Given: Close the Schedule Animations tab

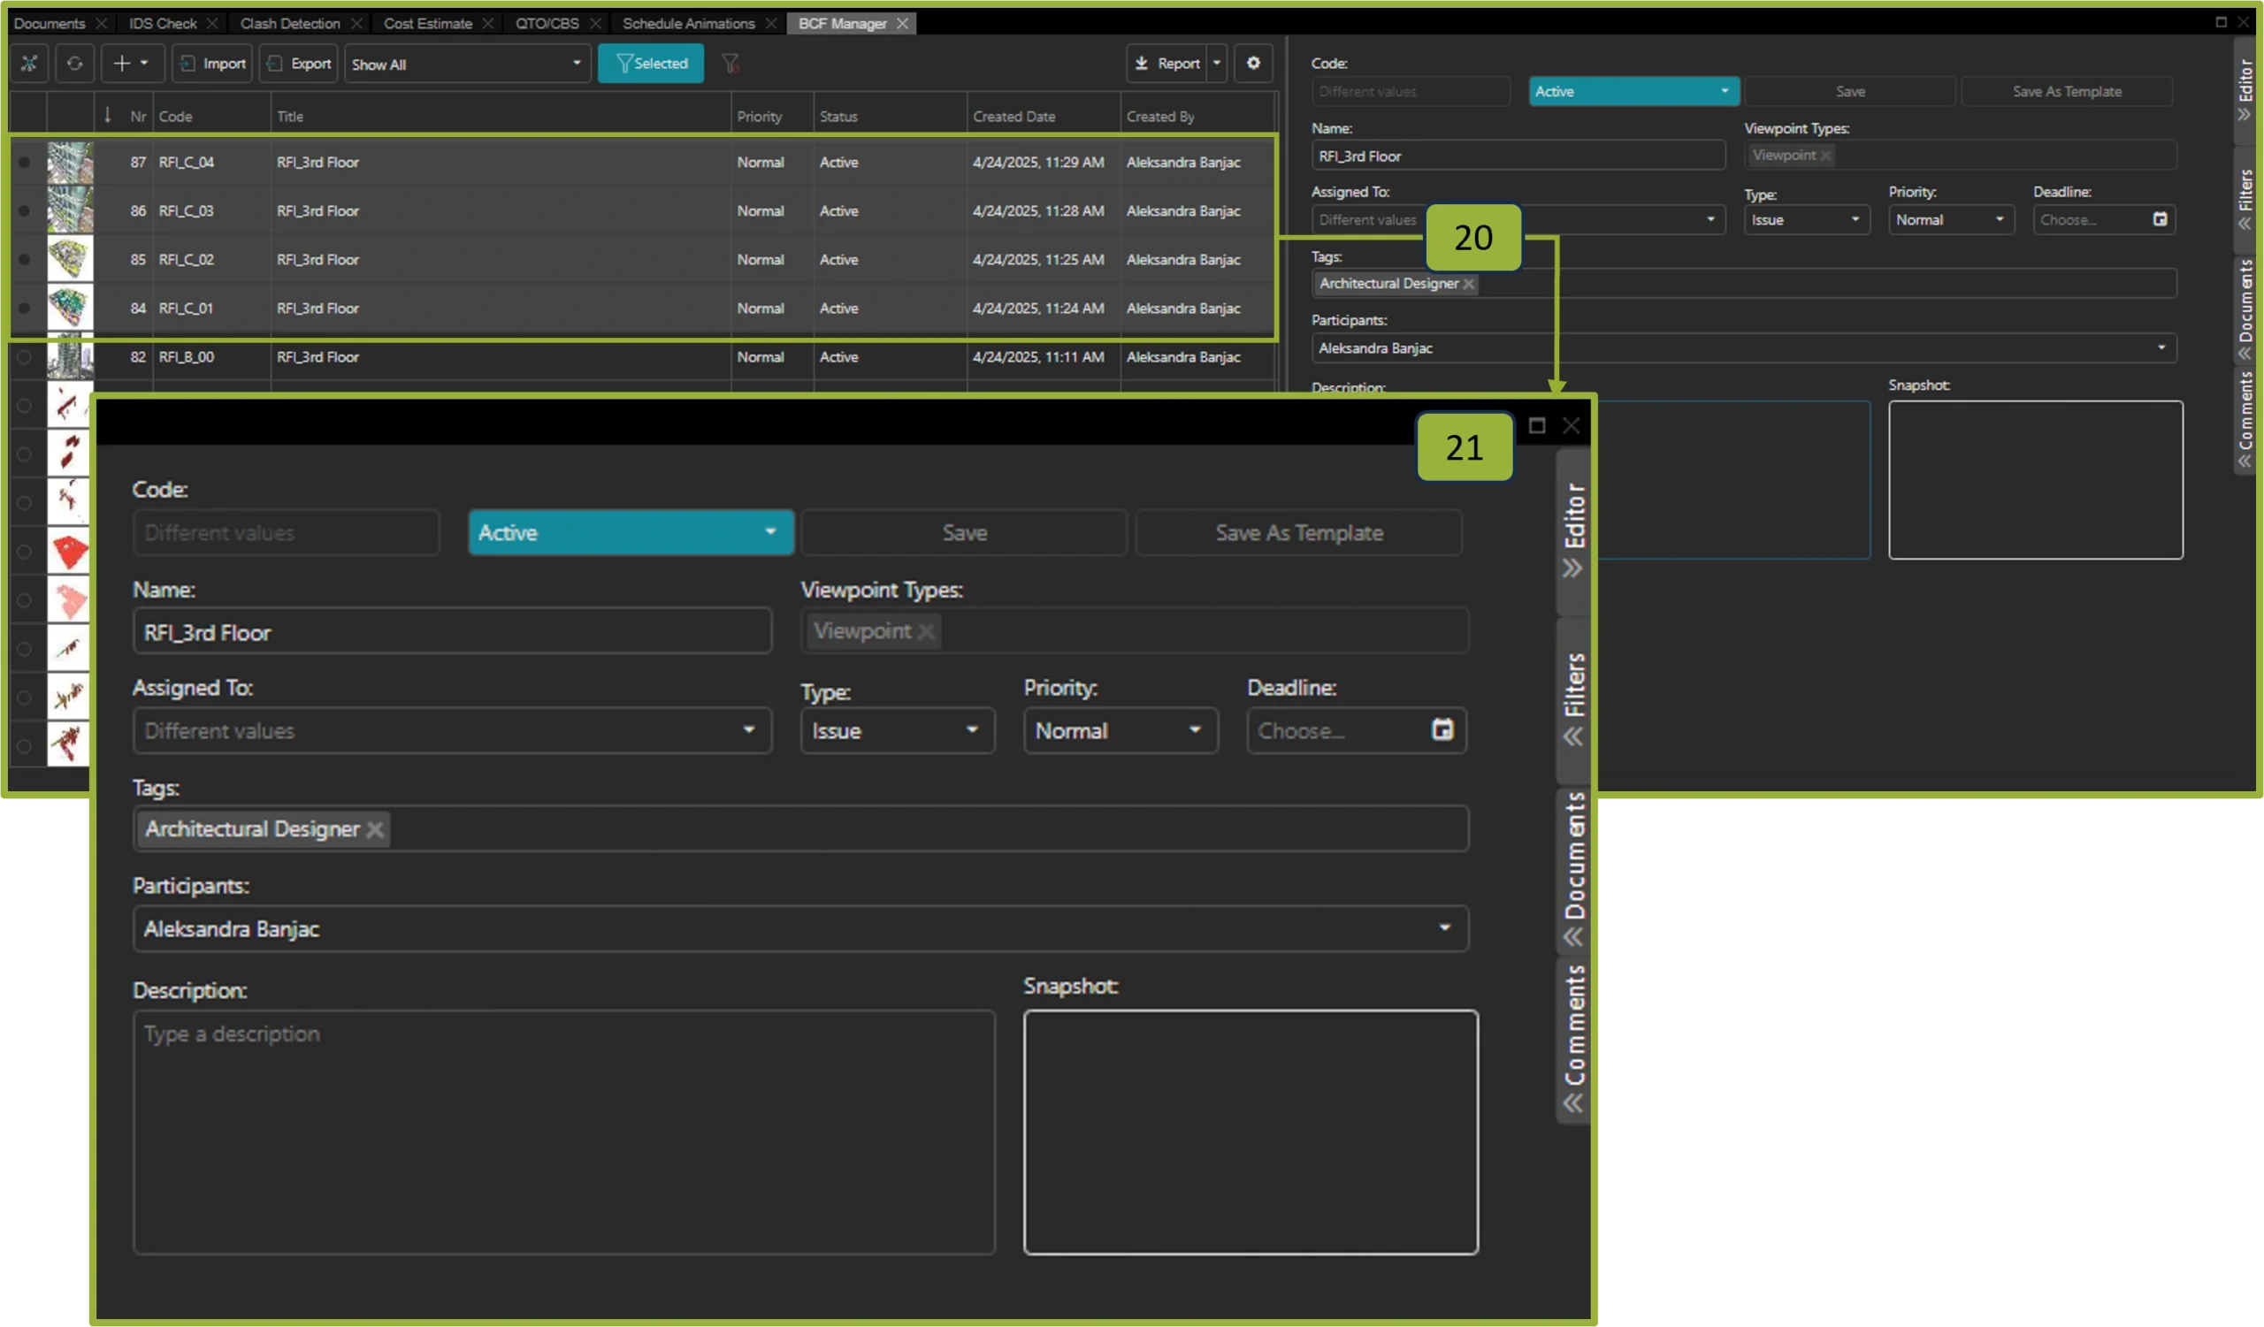Looking at the screenshot, I should 771,23.
